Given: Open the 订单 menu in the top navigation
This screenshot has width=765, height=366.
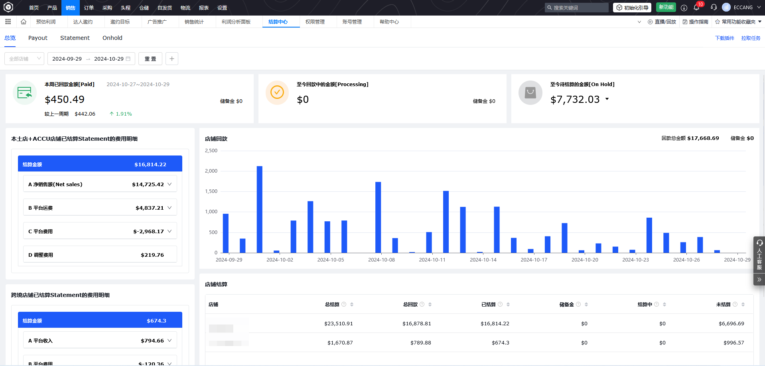Looking at the screenshot, I should [89, 8].
